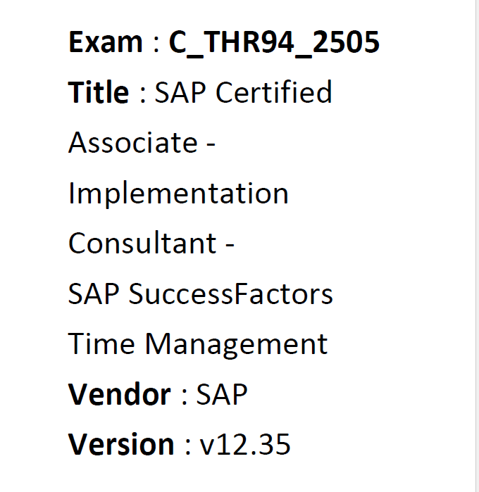The height and width of the screenshot is (492, 479).
Task: Click the word Consultant
Action: [142, 243]
